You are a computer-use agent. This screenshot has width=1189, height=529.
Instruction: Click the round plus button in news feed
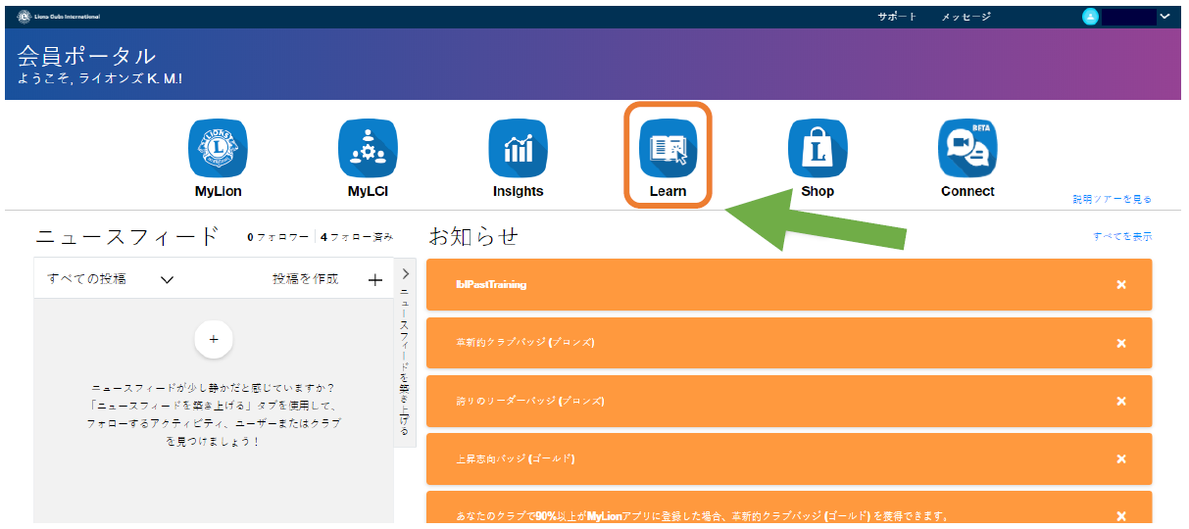tap(214, 339)
